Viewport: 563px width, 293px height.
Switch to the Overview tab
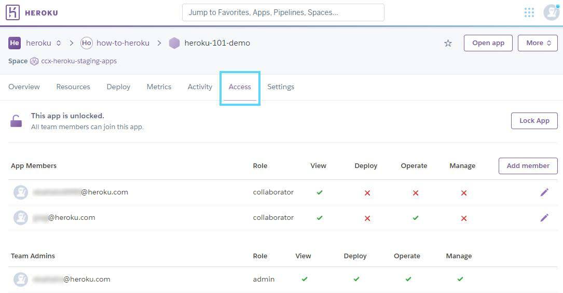click(24, 87)
